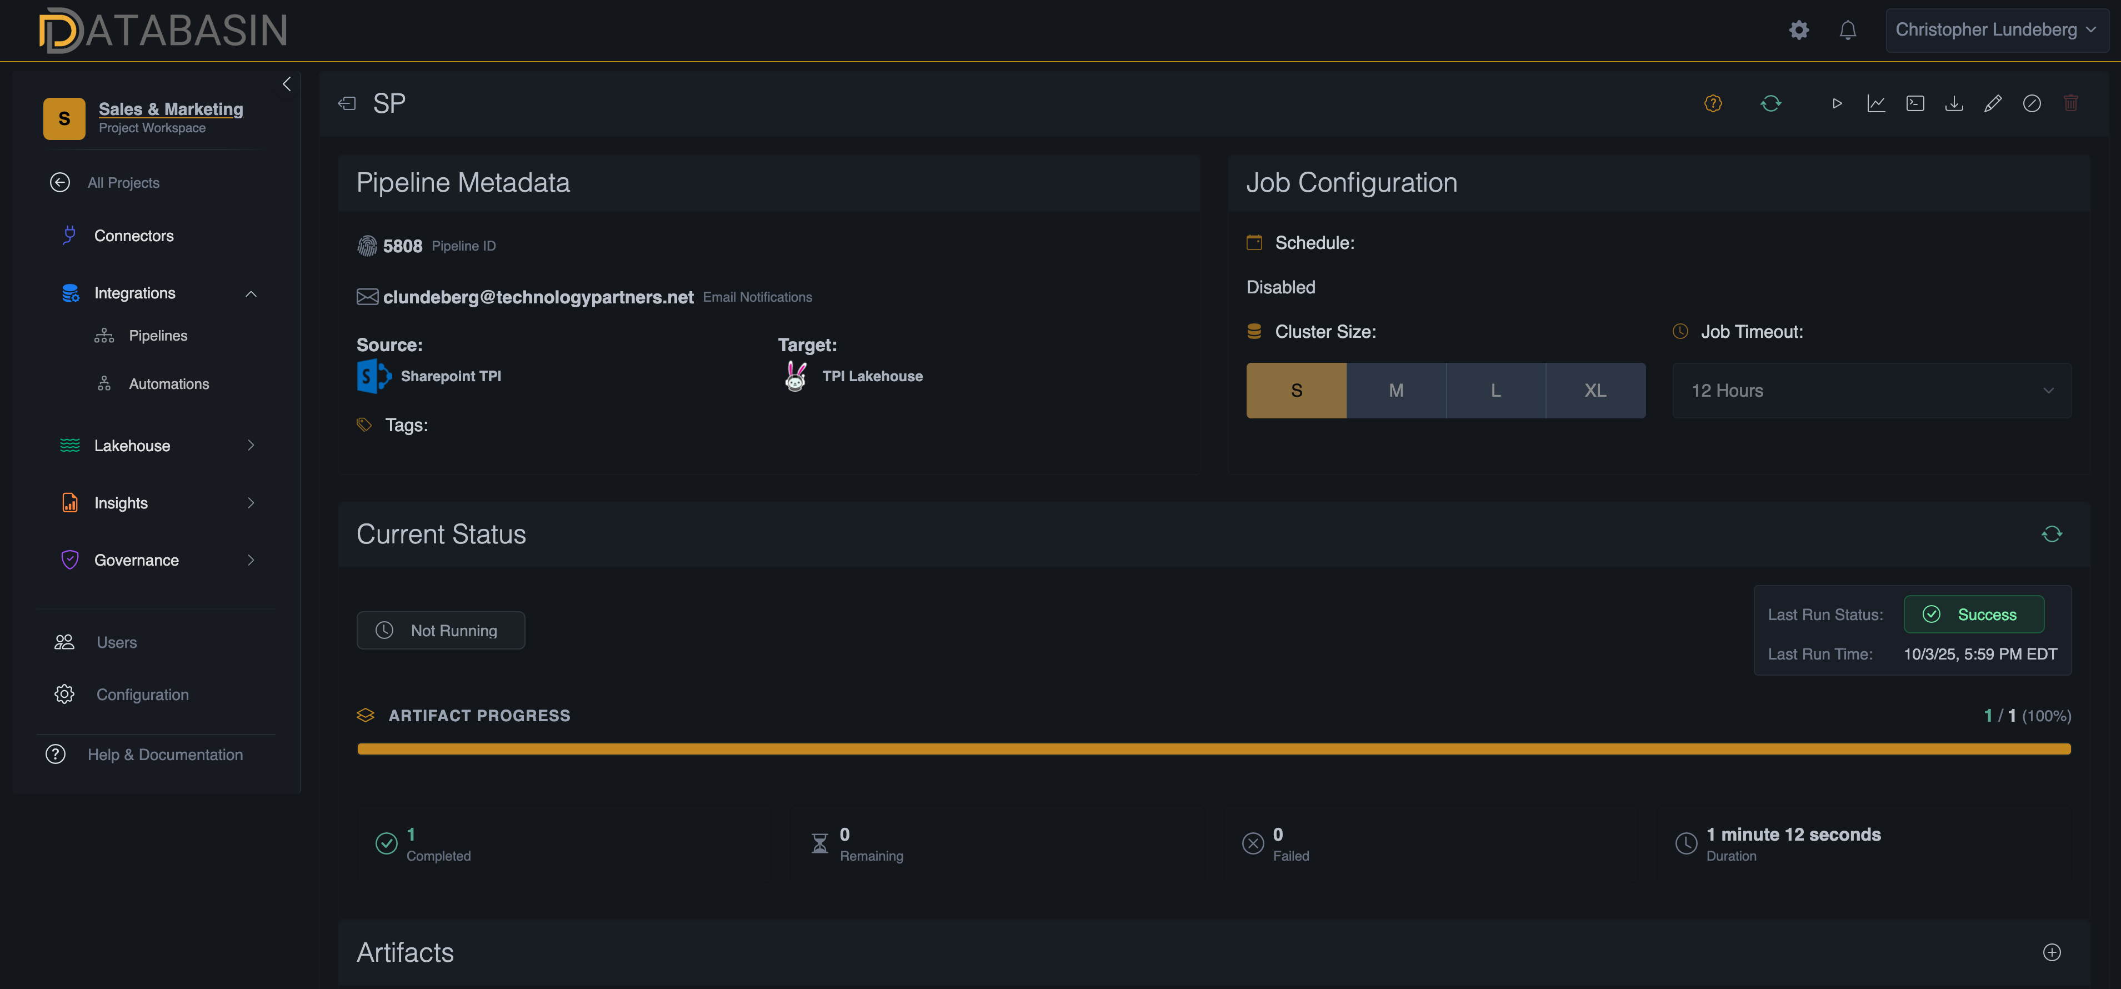
Task: Download the pipeline definition
Action: [x=1954, y=103]
